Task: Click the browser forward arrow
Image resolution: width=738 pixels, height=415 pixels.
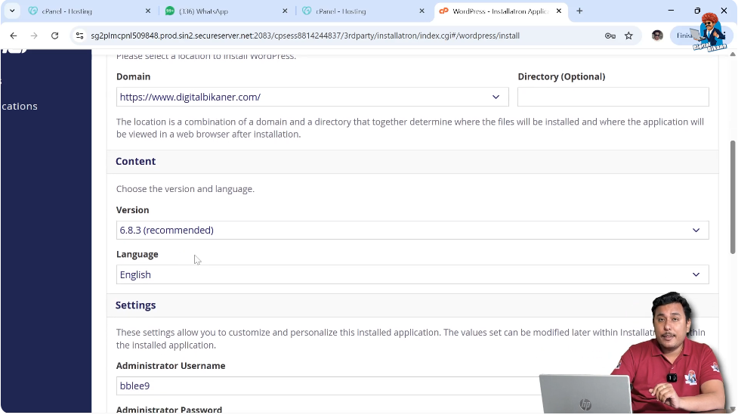Action: 34,36
